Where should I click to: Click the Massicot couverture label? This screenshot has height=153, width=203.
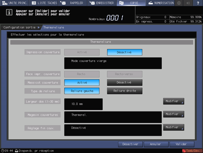coord(42,83)
